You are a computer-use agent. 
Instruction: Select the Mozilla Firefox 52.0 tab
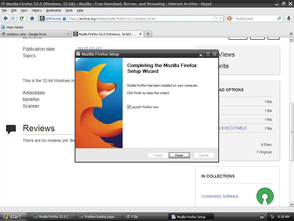pos(108,34)
